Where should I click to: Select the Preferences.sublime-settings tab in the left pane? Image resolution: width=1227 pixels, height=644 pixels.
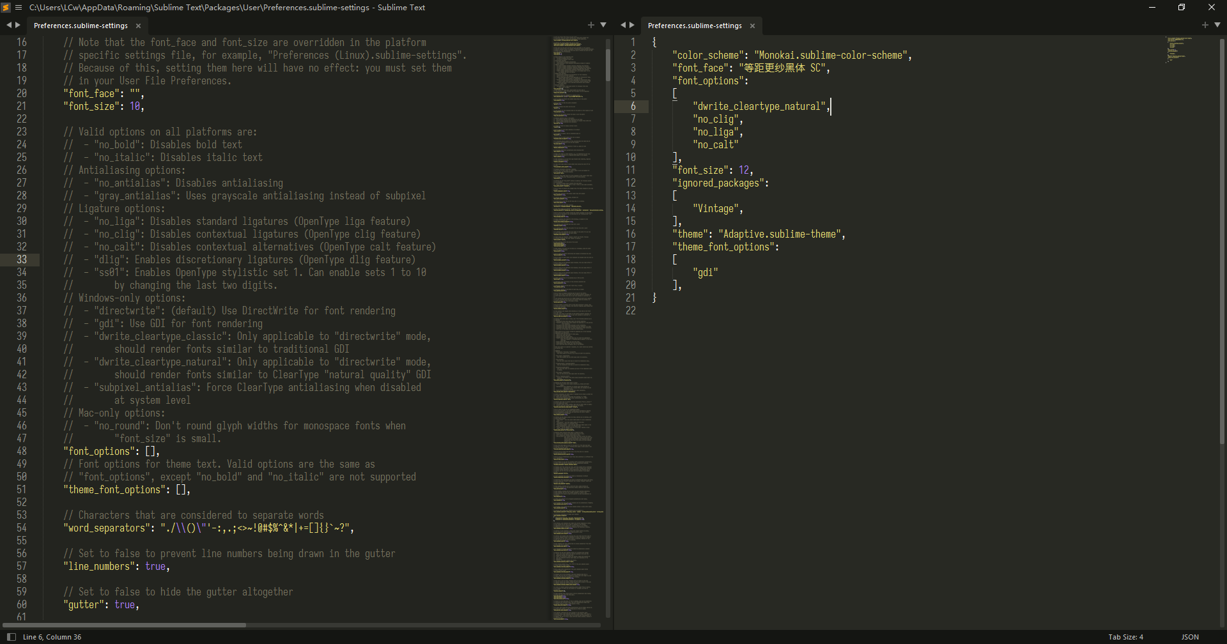[81, 26]
